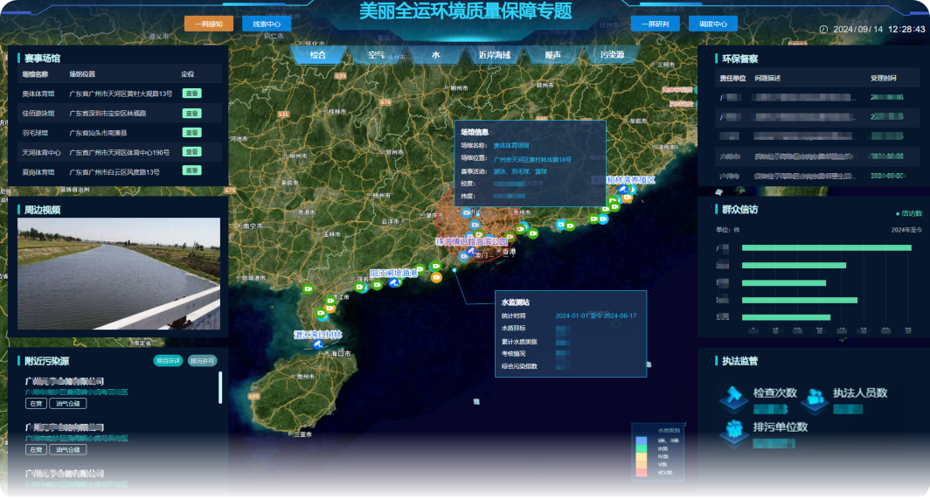
Task: Click 查看 for 天河体育中心
Action: (191, 152)
